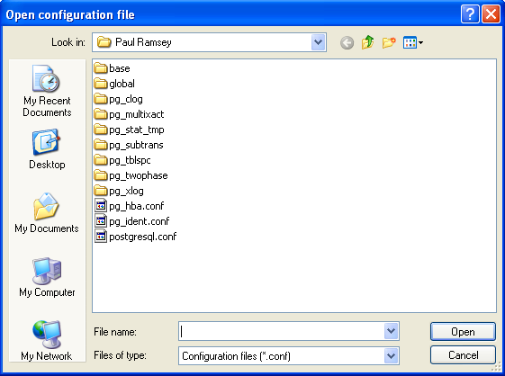Open My Network places shortcut
505x376 pixels.
click(x=47, y=341)
